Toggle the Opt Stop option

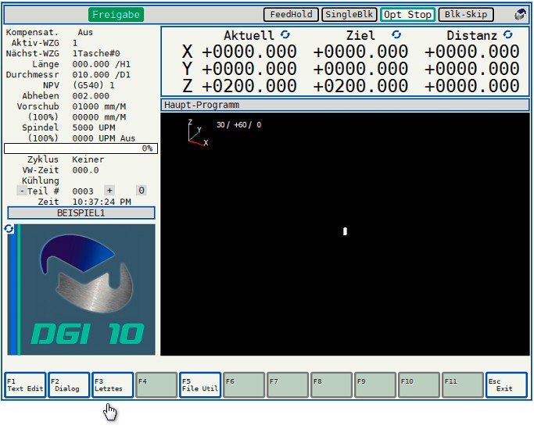click(407, 15)
